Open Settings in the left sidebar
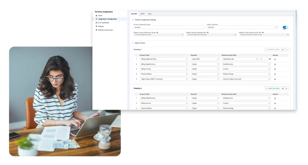 click(x=101, y=26)
